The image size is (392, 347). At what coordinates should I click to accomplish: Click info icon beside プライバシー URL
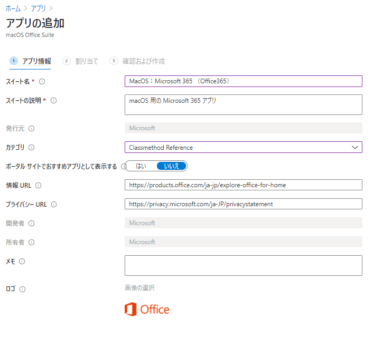click(x=54, y=205)
